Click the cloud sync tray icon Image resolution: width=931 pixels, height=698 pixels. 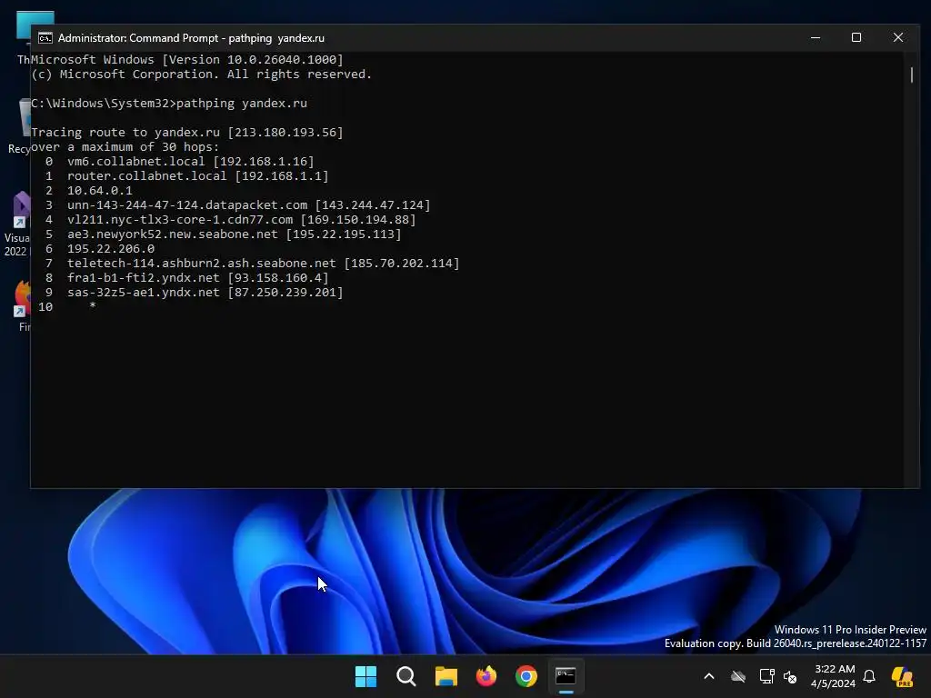click(x=738, y=676)
